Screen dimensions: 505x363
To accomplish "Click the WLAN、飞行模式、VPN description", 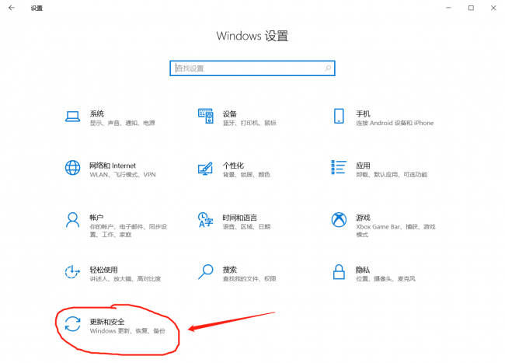I will pos(123,175).
